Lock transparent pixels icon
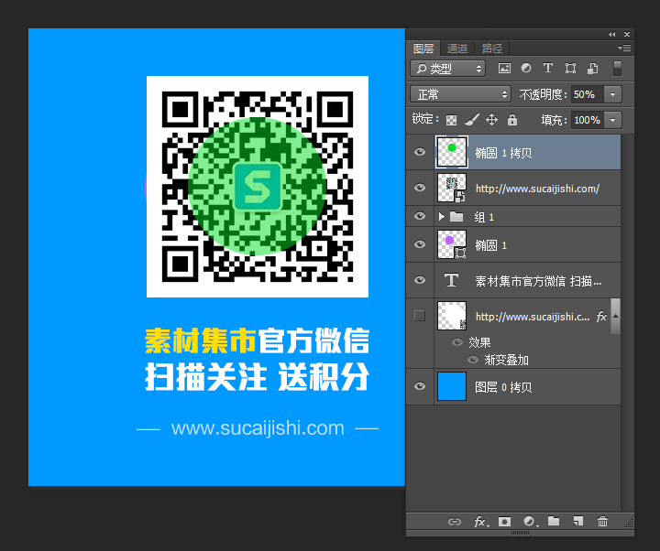 [451, 120]
